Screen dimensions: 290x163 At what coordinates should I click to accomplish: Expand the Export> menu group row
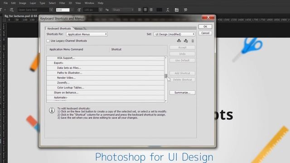[x=105, y=63]
